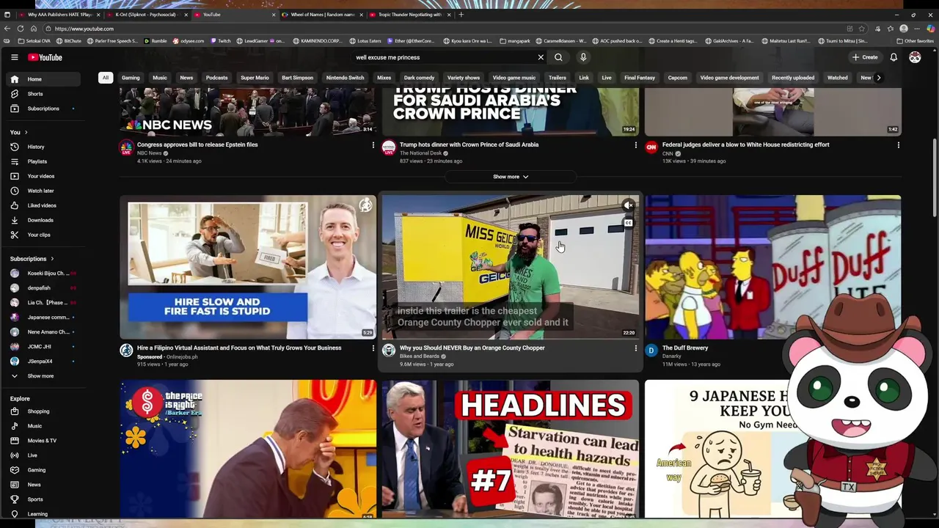Click the browser address bar
This screenshot has height=528, width=939.
(440, 29)
